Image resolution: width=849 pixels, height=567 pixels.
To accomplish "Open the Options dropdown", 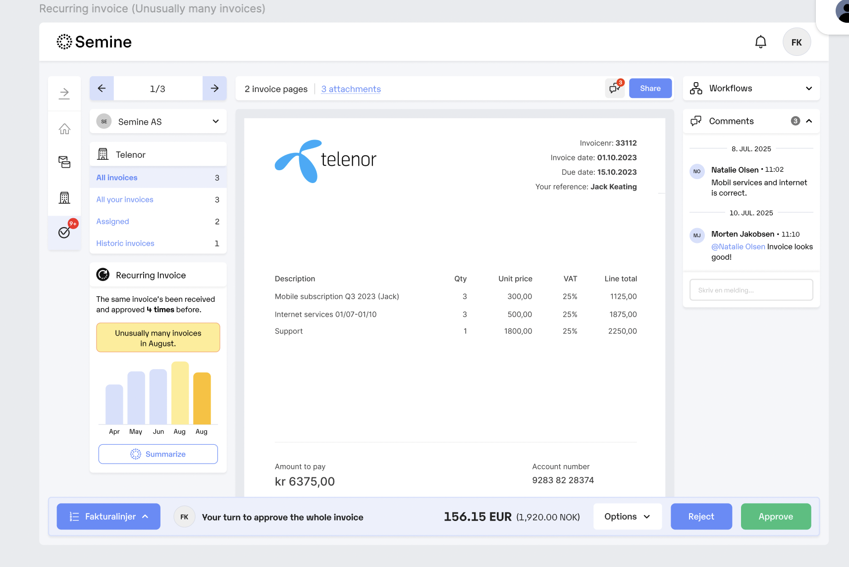I will (628, 517).
